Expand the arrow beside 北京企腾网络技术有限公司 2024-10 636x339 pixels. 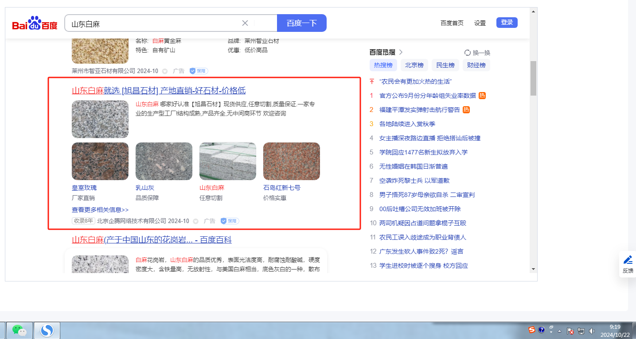coord(196,221)
